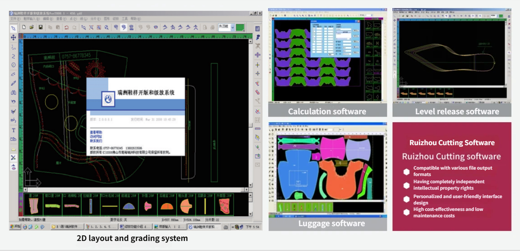Save the pattern with the floppy disk icon

41,27
